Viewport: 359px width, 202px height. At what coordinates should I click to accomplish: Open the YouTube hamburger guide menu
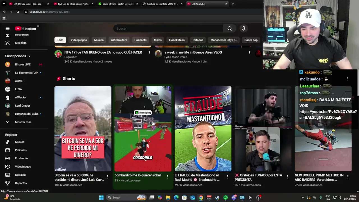tap(8, 28)
